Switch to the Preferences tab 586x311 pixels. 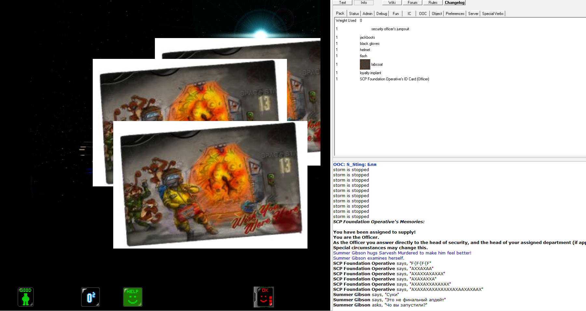455,14
